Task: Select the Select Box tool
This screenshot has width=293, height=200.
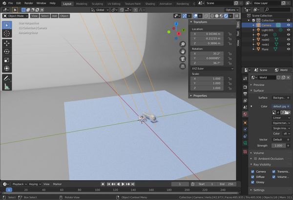Action: point(7,25)
